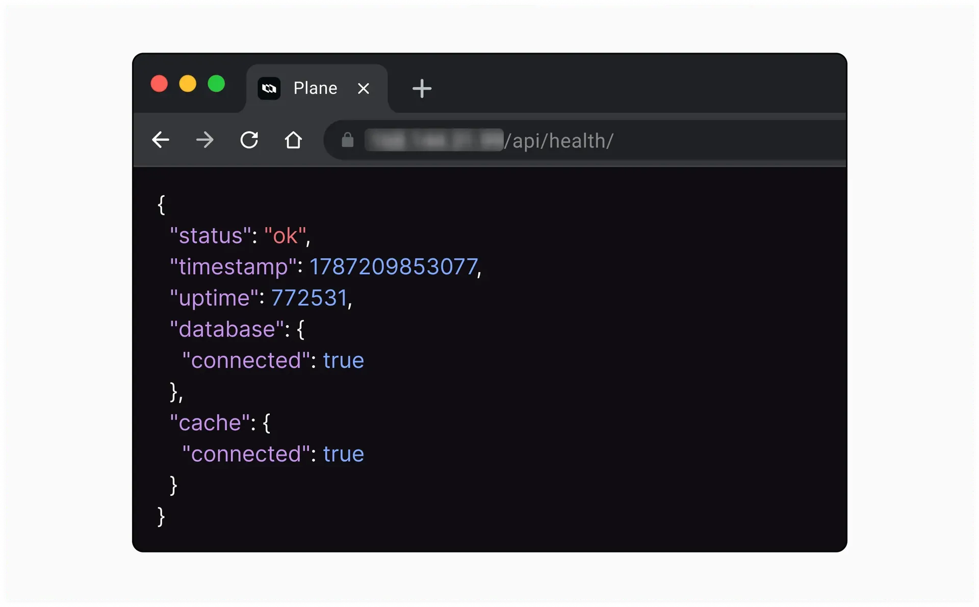Click the "timestamp" key
The image size is (979, 607).
point(234,267)
